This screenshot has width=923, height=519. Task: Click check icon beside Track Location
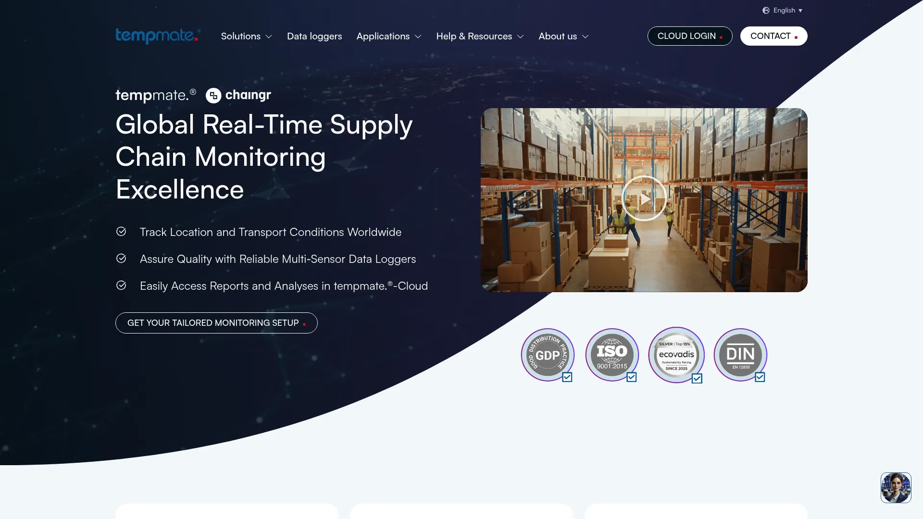[121, 232]
